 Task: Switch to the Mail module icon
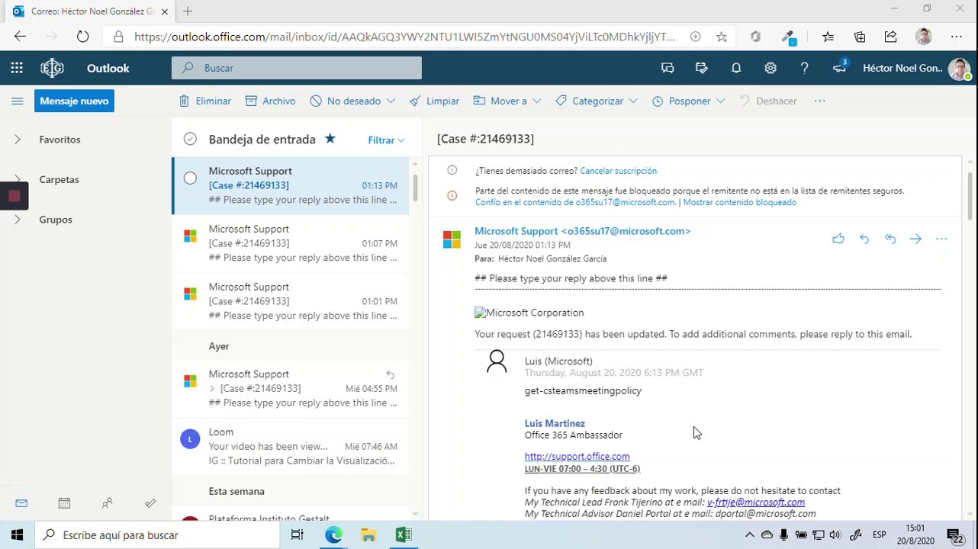(x=21, y=503)
